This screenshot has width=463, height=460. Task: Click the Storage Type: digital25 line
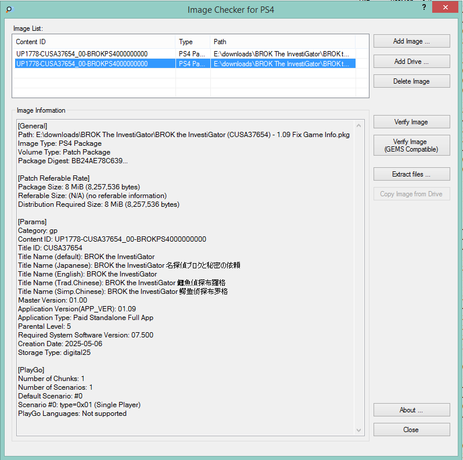tap(54, 353)
